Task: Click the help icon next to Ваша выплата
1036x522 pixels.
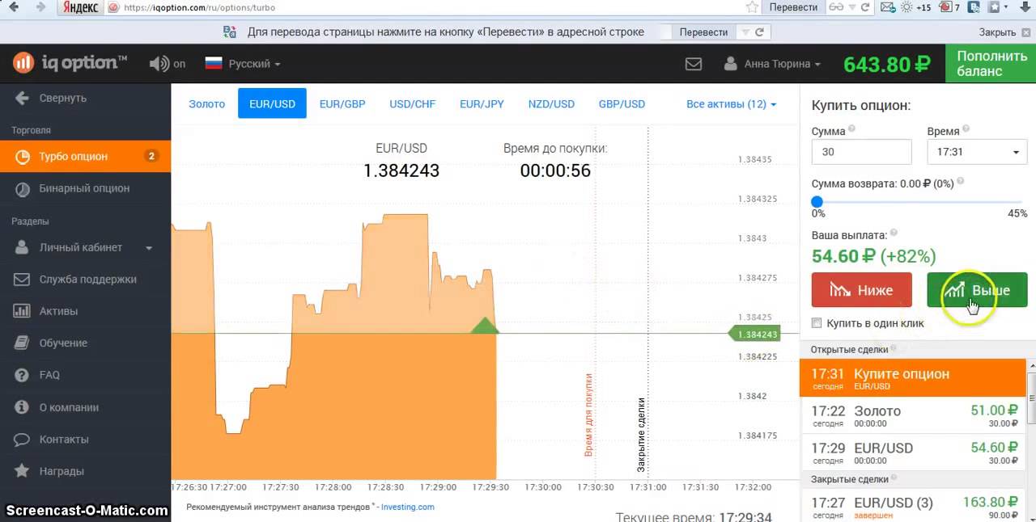Action: pos(894,234)
